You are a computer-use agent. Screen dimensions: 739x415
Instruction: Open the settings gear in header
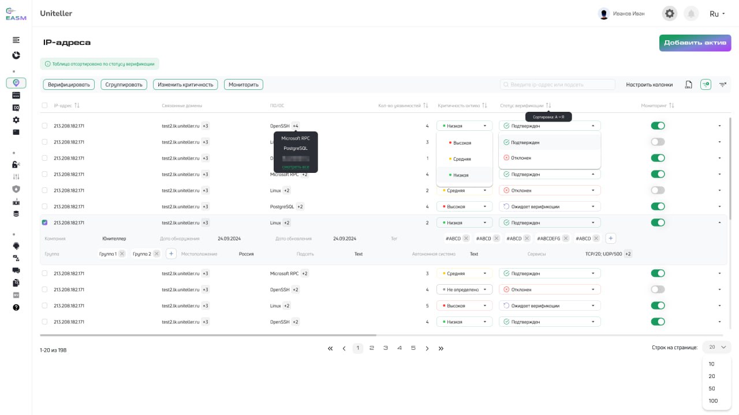coord(669,14)
